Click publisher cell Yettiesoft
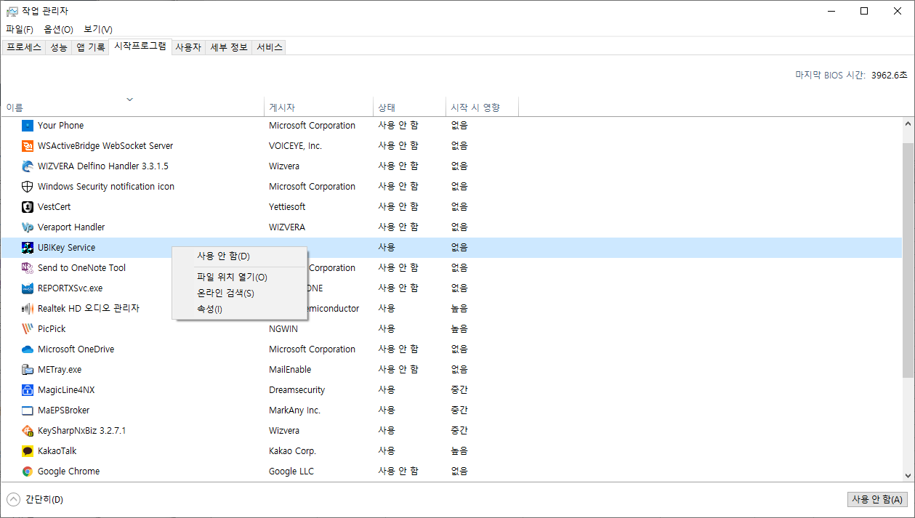 point(287,207)
